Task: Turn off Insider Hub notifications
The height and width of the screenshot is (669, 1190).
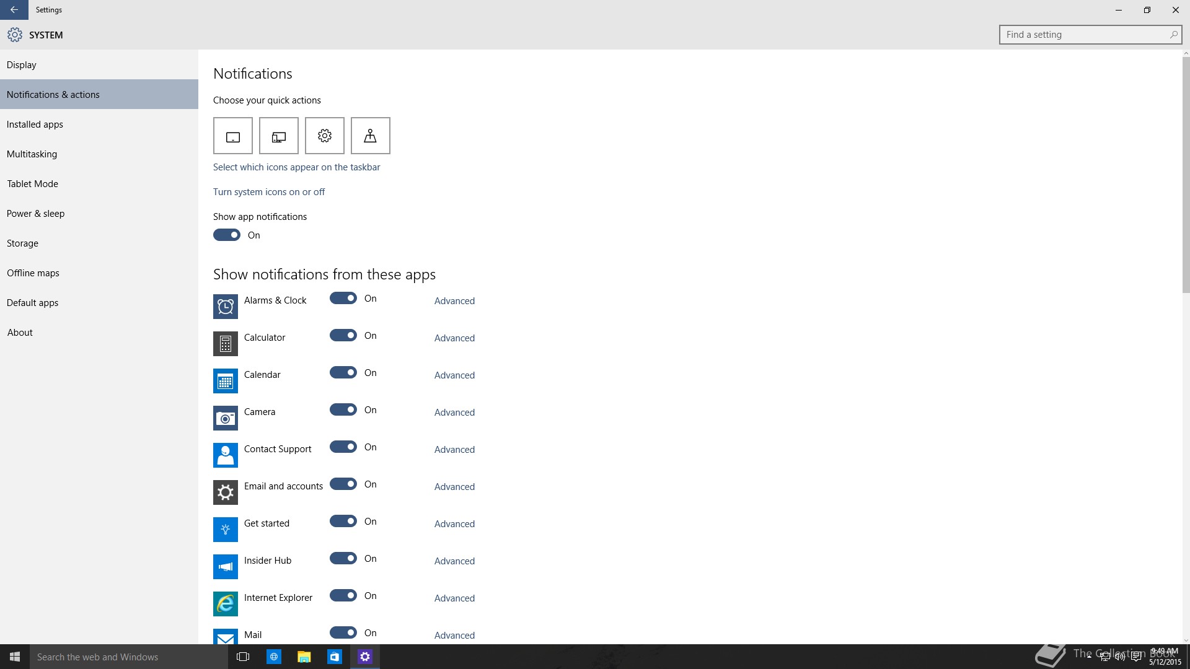Action: (x=343, y=558)
